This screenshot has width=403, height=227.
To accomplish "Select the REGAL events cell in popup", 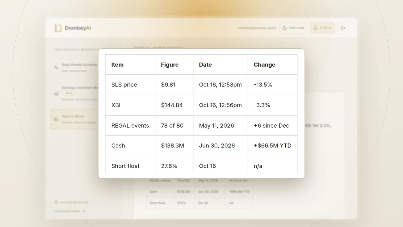I will [x=130, y=126].
